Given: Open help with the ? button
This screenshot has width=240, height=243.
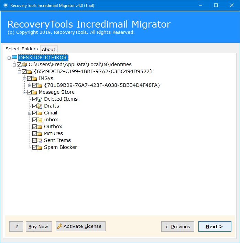Looking at the screenshot, I should pos(16,226).
